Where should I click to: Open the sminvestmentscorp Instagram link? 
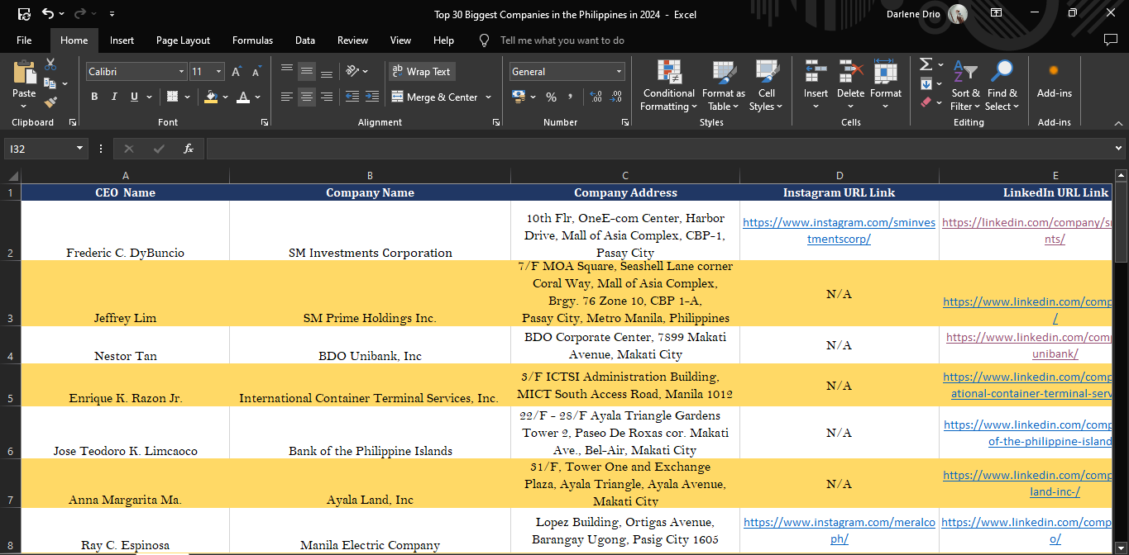click(839, 230)
